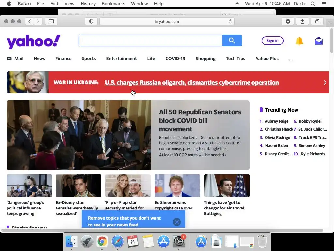Open Shopping section

[205, 59]
